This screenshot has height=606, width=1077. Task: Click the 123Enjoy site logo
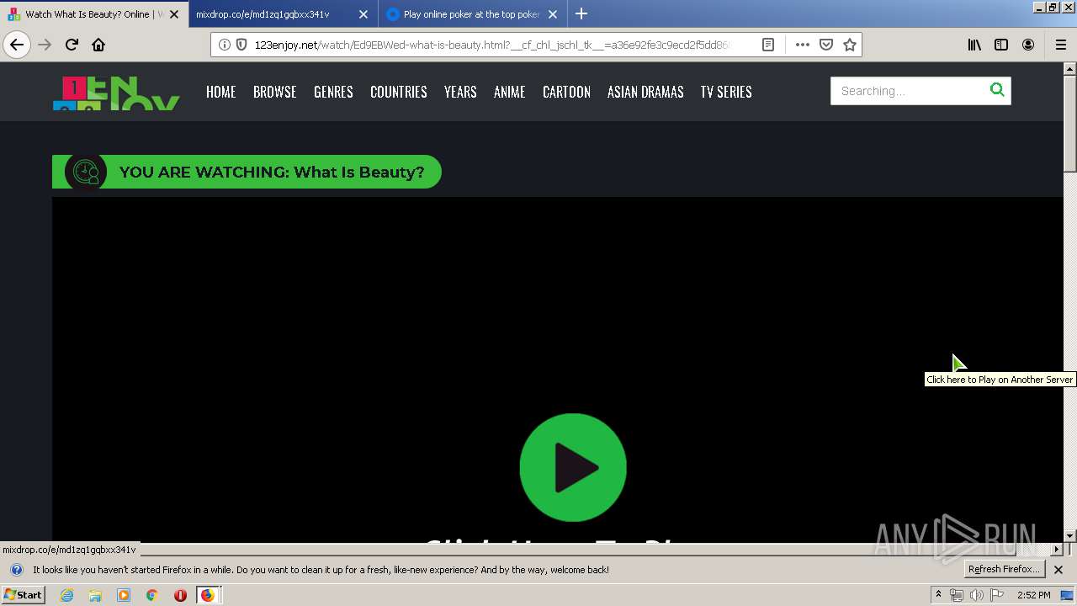point(116,93)
